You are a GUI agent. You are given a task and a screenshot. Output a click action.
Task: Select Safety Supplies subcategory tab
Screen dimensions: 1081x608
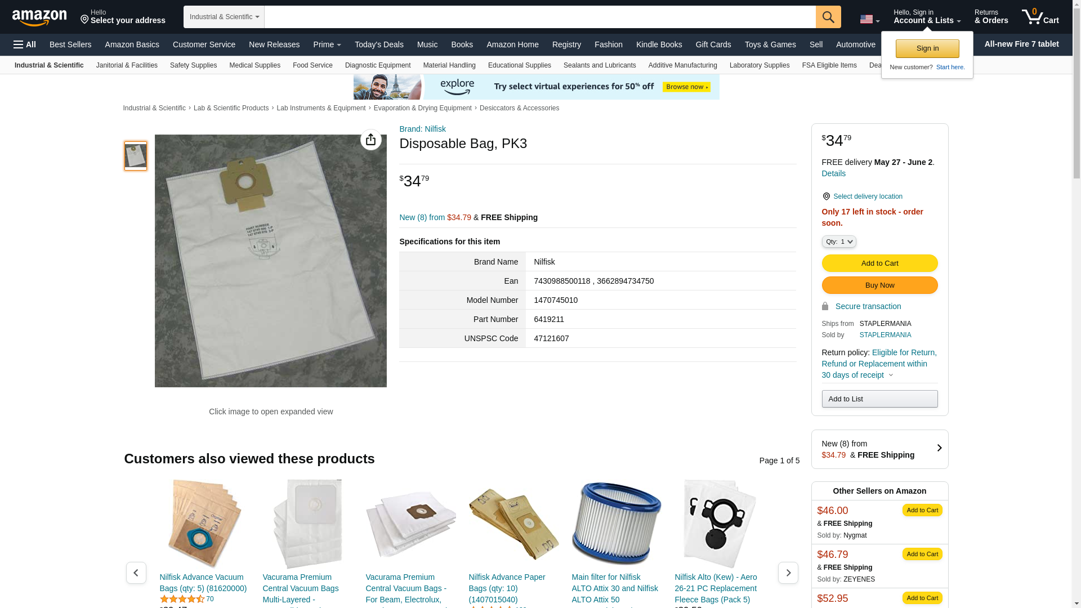pyautogui.click(x=193, y=65)
